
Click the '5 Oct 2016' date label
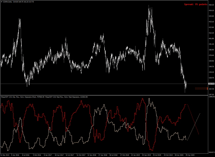(37, 155)
